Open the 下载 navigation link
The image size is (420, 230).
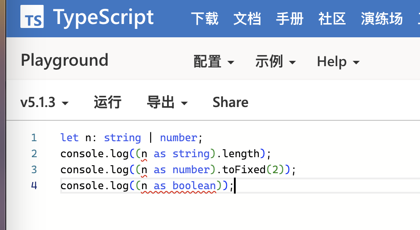pos(205,19)
